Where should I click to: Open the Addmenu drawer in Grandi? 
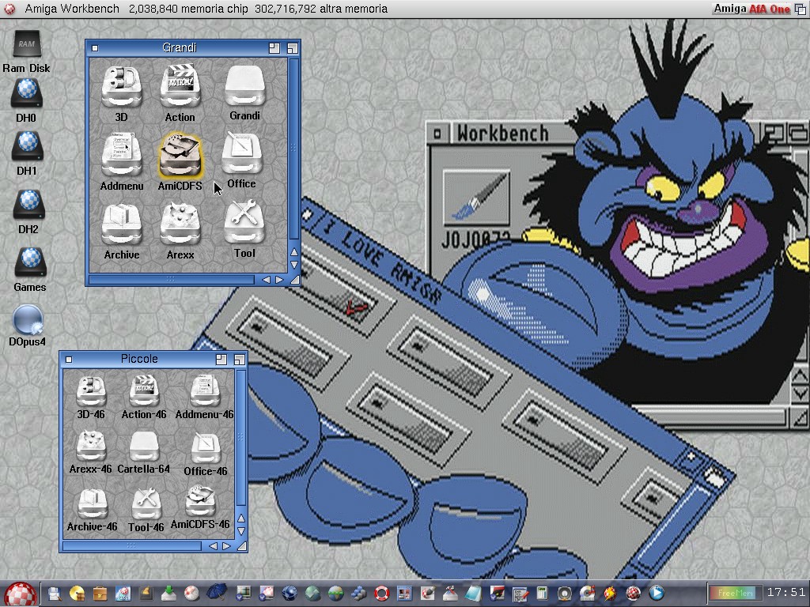tap(122, 155)
